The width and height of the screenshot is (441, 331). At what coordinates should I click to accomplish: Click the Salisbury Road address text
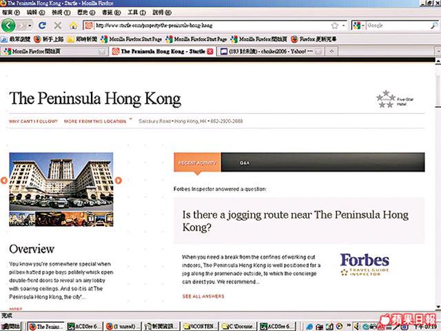[190, 121]
